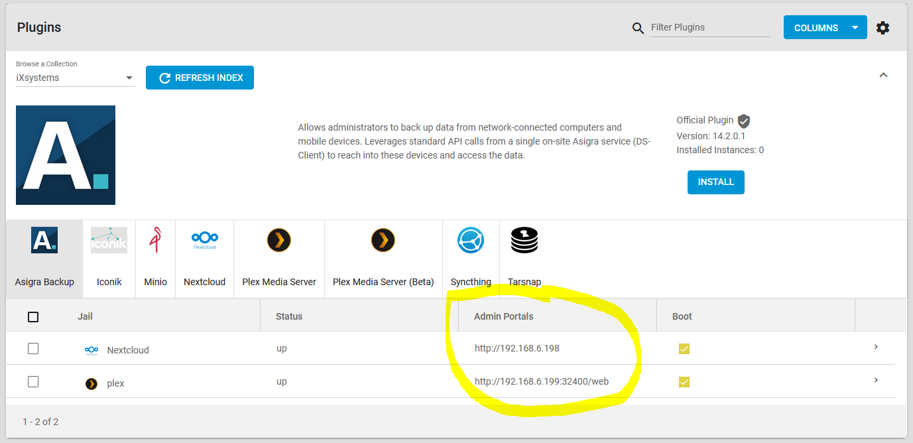
Task: Click the '1 - 2 of 2' pagination text
Action: [x=40, y=422]
